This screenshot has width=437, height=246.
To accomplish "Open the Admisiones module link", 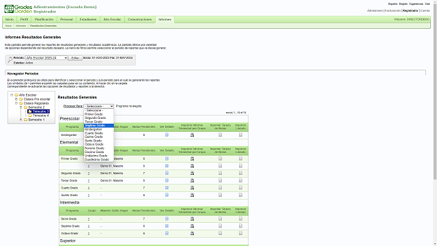I will point(375,11).
